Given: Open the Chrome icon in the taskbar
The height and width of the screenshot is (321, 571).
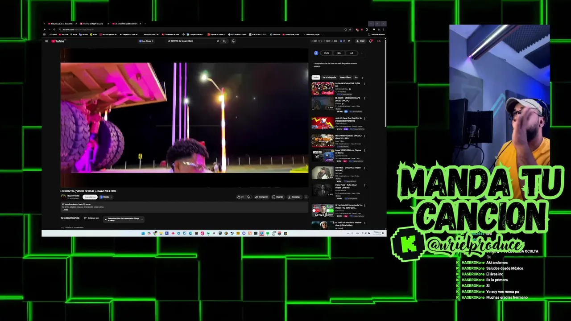Looking at the screenshot, I should point(155,233).
